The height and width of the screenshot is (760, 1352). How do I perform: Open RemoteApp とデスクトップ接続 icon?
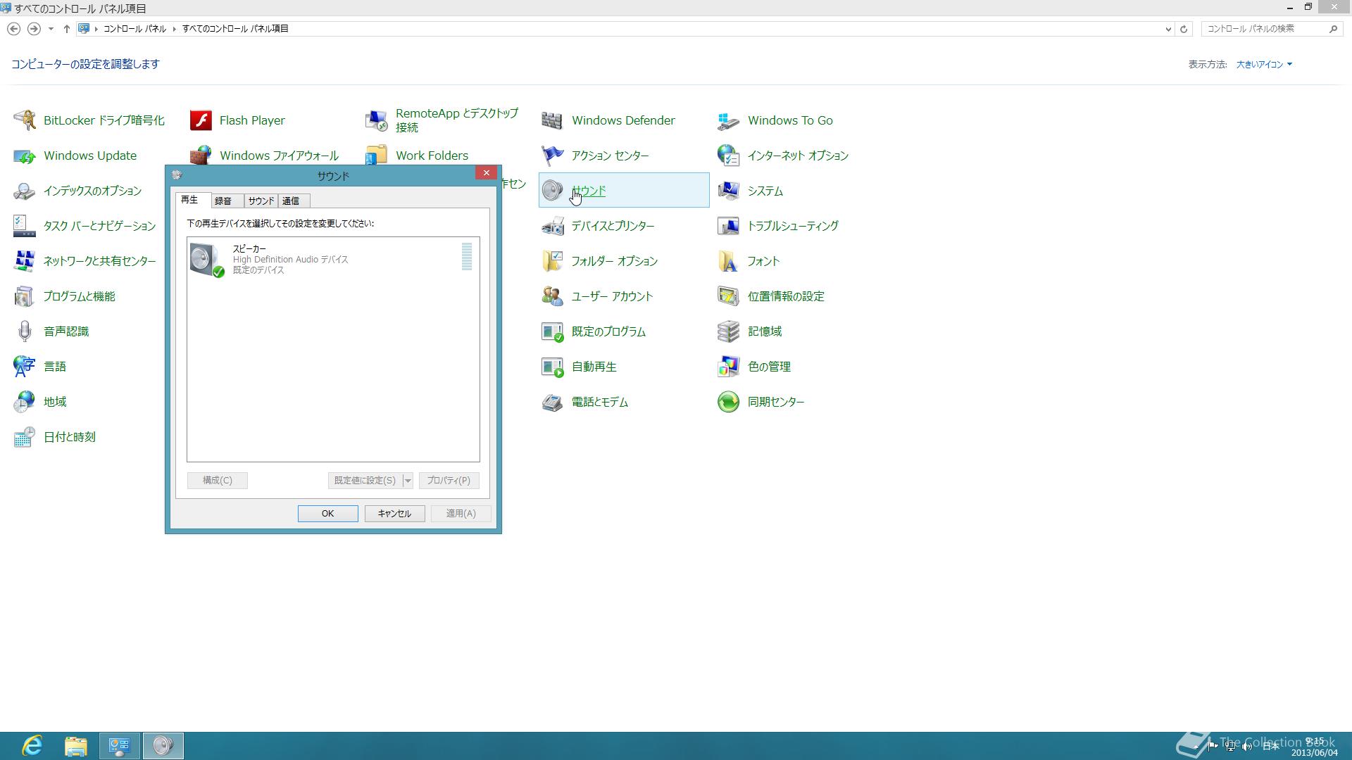377,120
